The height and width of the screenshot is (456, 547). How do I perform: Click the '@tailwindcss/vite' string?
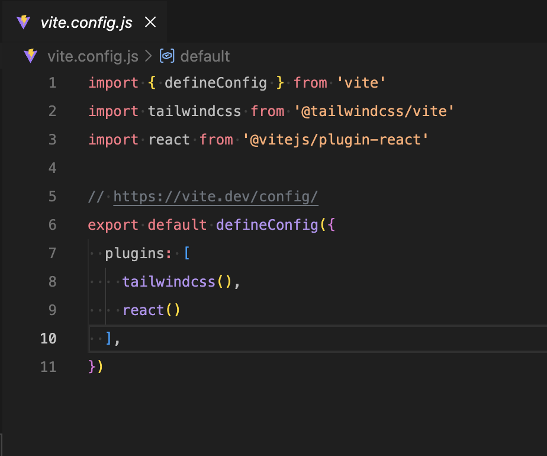[x=374, y=111]
